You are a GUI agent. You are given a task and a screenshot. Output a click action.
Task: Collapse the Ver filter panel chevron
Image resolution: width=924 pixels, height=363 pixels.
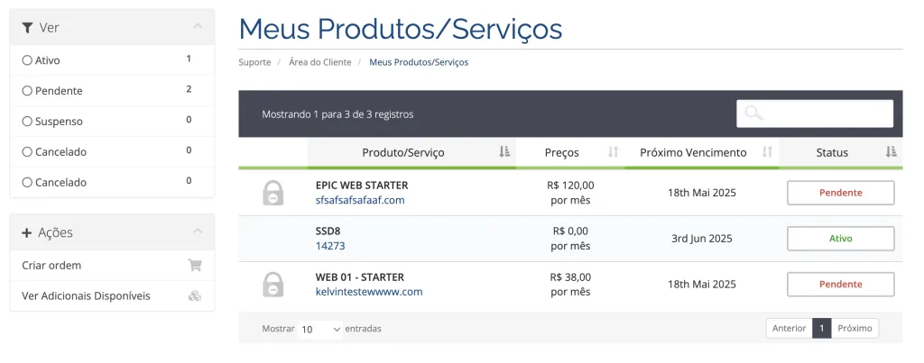coord(198,26)
